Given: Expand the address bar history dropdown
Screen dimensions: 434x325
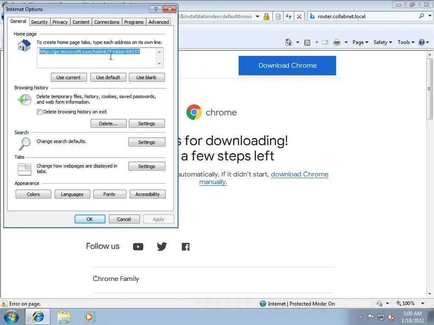Looking at the screenshot, I should (257, 17).
